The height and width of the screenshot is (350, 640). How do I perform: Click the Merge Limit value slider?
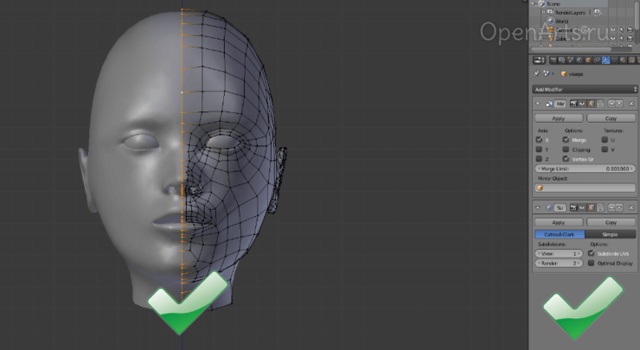(x=584, y=168)
